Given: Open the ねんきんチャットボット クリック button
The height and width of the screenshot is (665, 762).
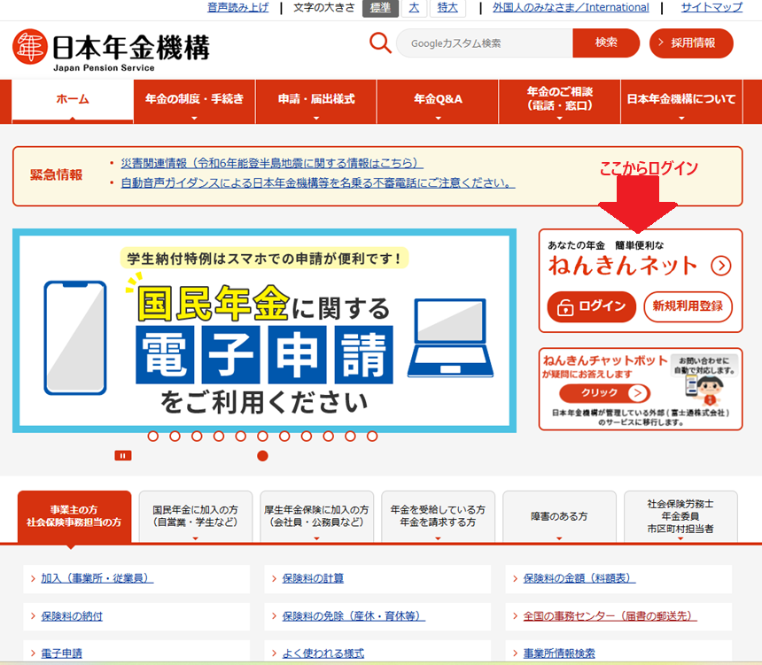Looking at the screenshot, I should coord(604,394).
